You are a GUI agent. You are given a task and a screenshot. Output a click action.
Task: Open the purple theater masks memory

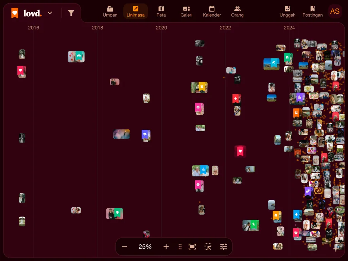click(x=309, y=192)
